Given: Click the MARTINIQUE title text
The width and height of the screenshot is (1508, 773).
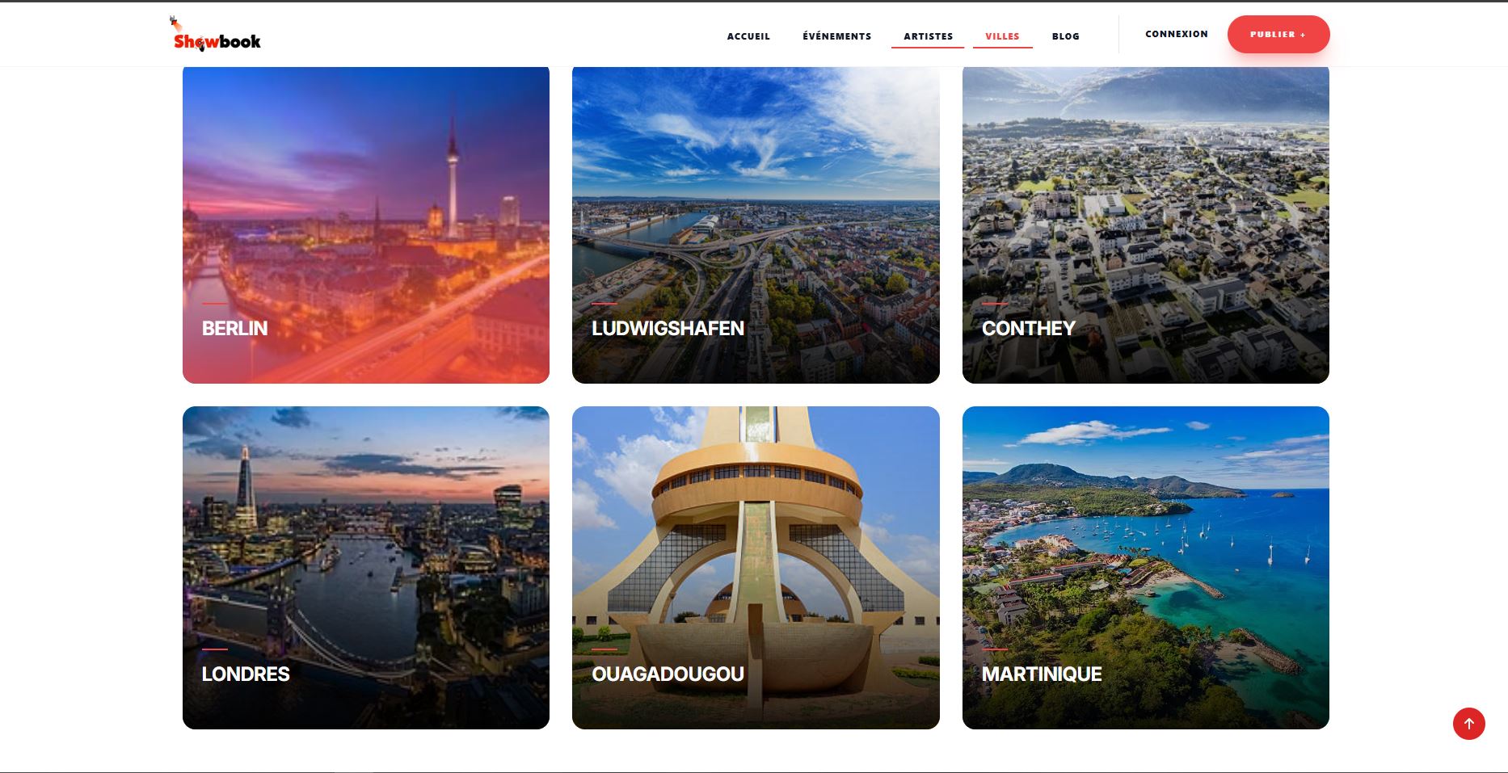Looking at the screenshot, I should point(1041,674).
